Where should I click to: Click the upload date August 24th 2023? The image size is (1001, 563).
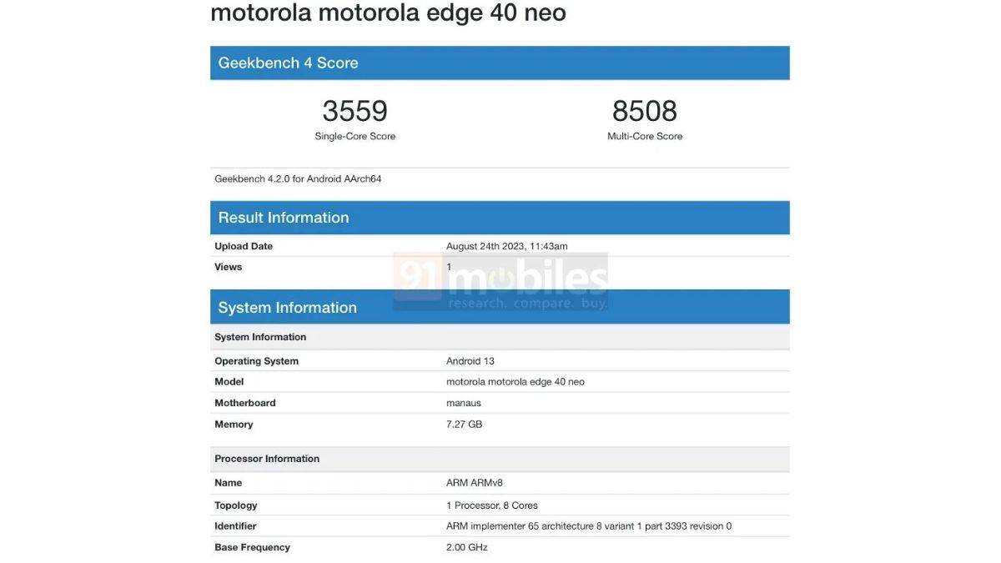(506, 246)
